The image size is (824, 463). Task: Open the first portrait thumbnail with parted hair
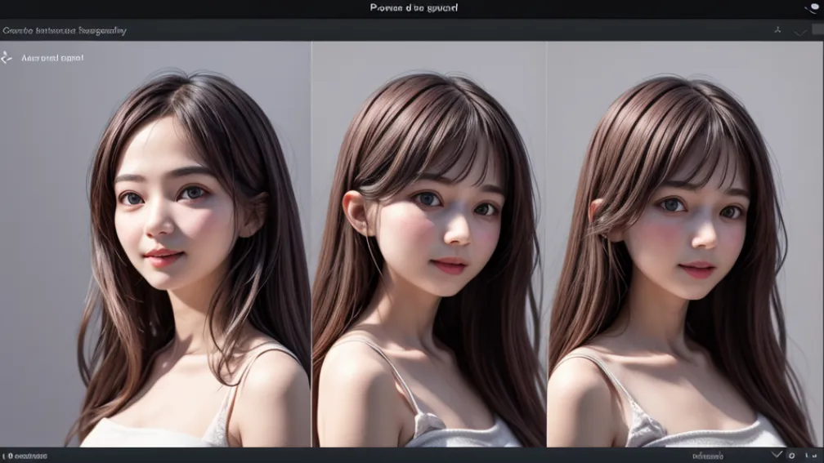coord(155,244)
